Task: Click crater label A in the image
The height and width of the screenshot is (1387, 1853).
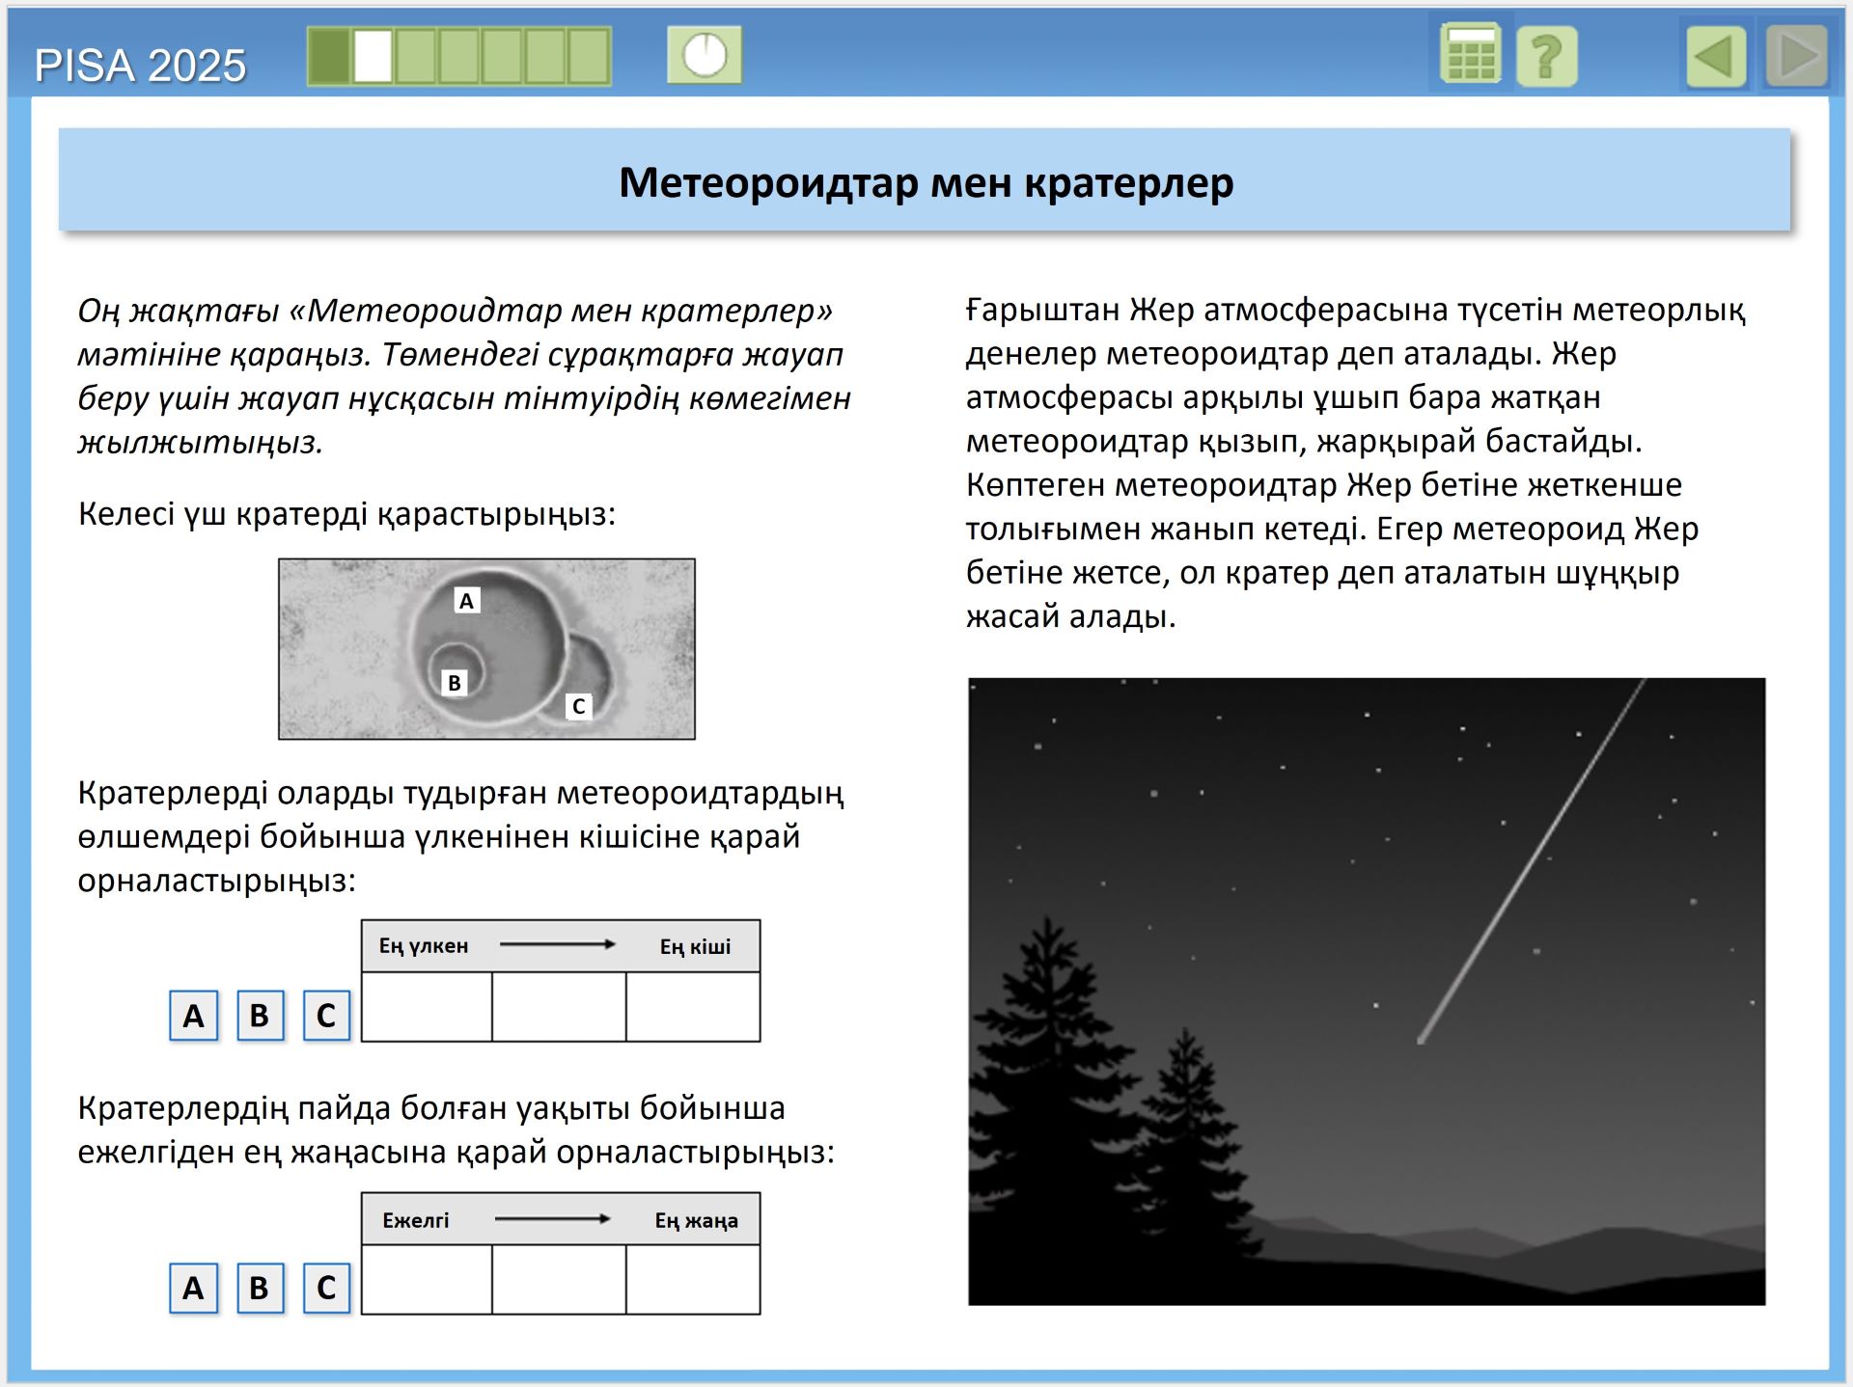Action: 467,600
